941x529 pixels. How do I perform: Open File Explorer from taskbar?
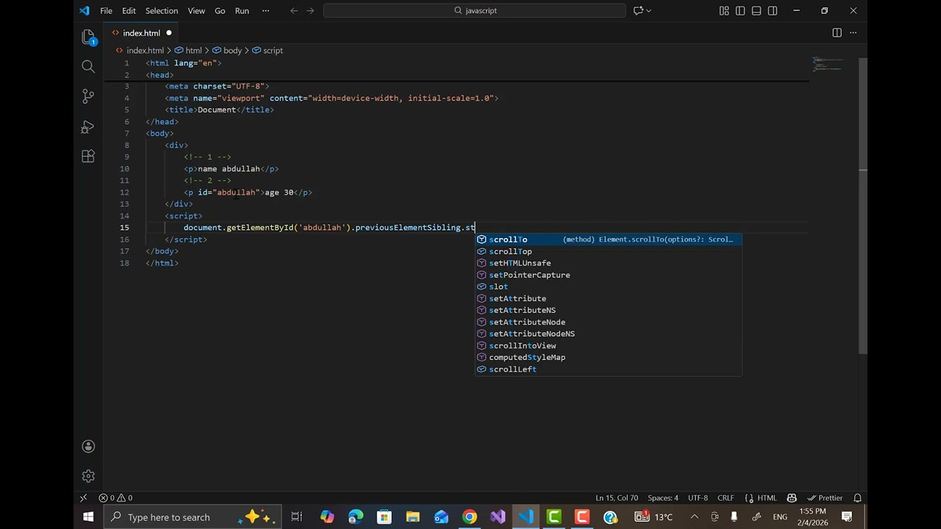point(412,517)
